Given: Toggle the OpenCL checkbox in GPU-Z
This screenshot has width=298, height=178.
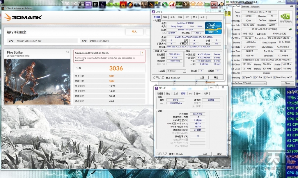Looking at the screenshot, I should (x=243, y=77).
